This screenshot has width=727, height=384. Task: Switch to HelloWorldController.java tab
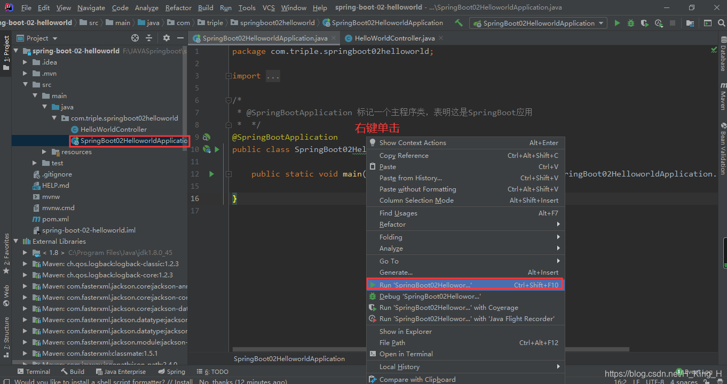point(394,38)
